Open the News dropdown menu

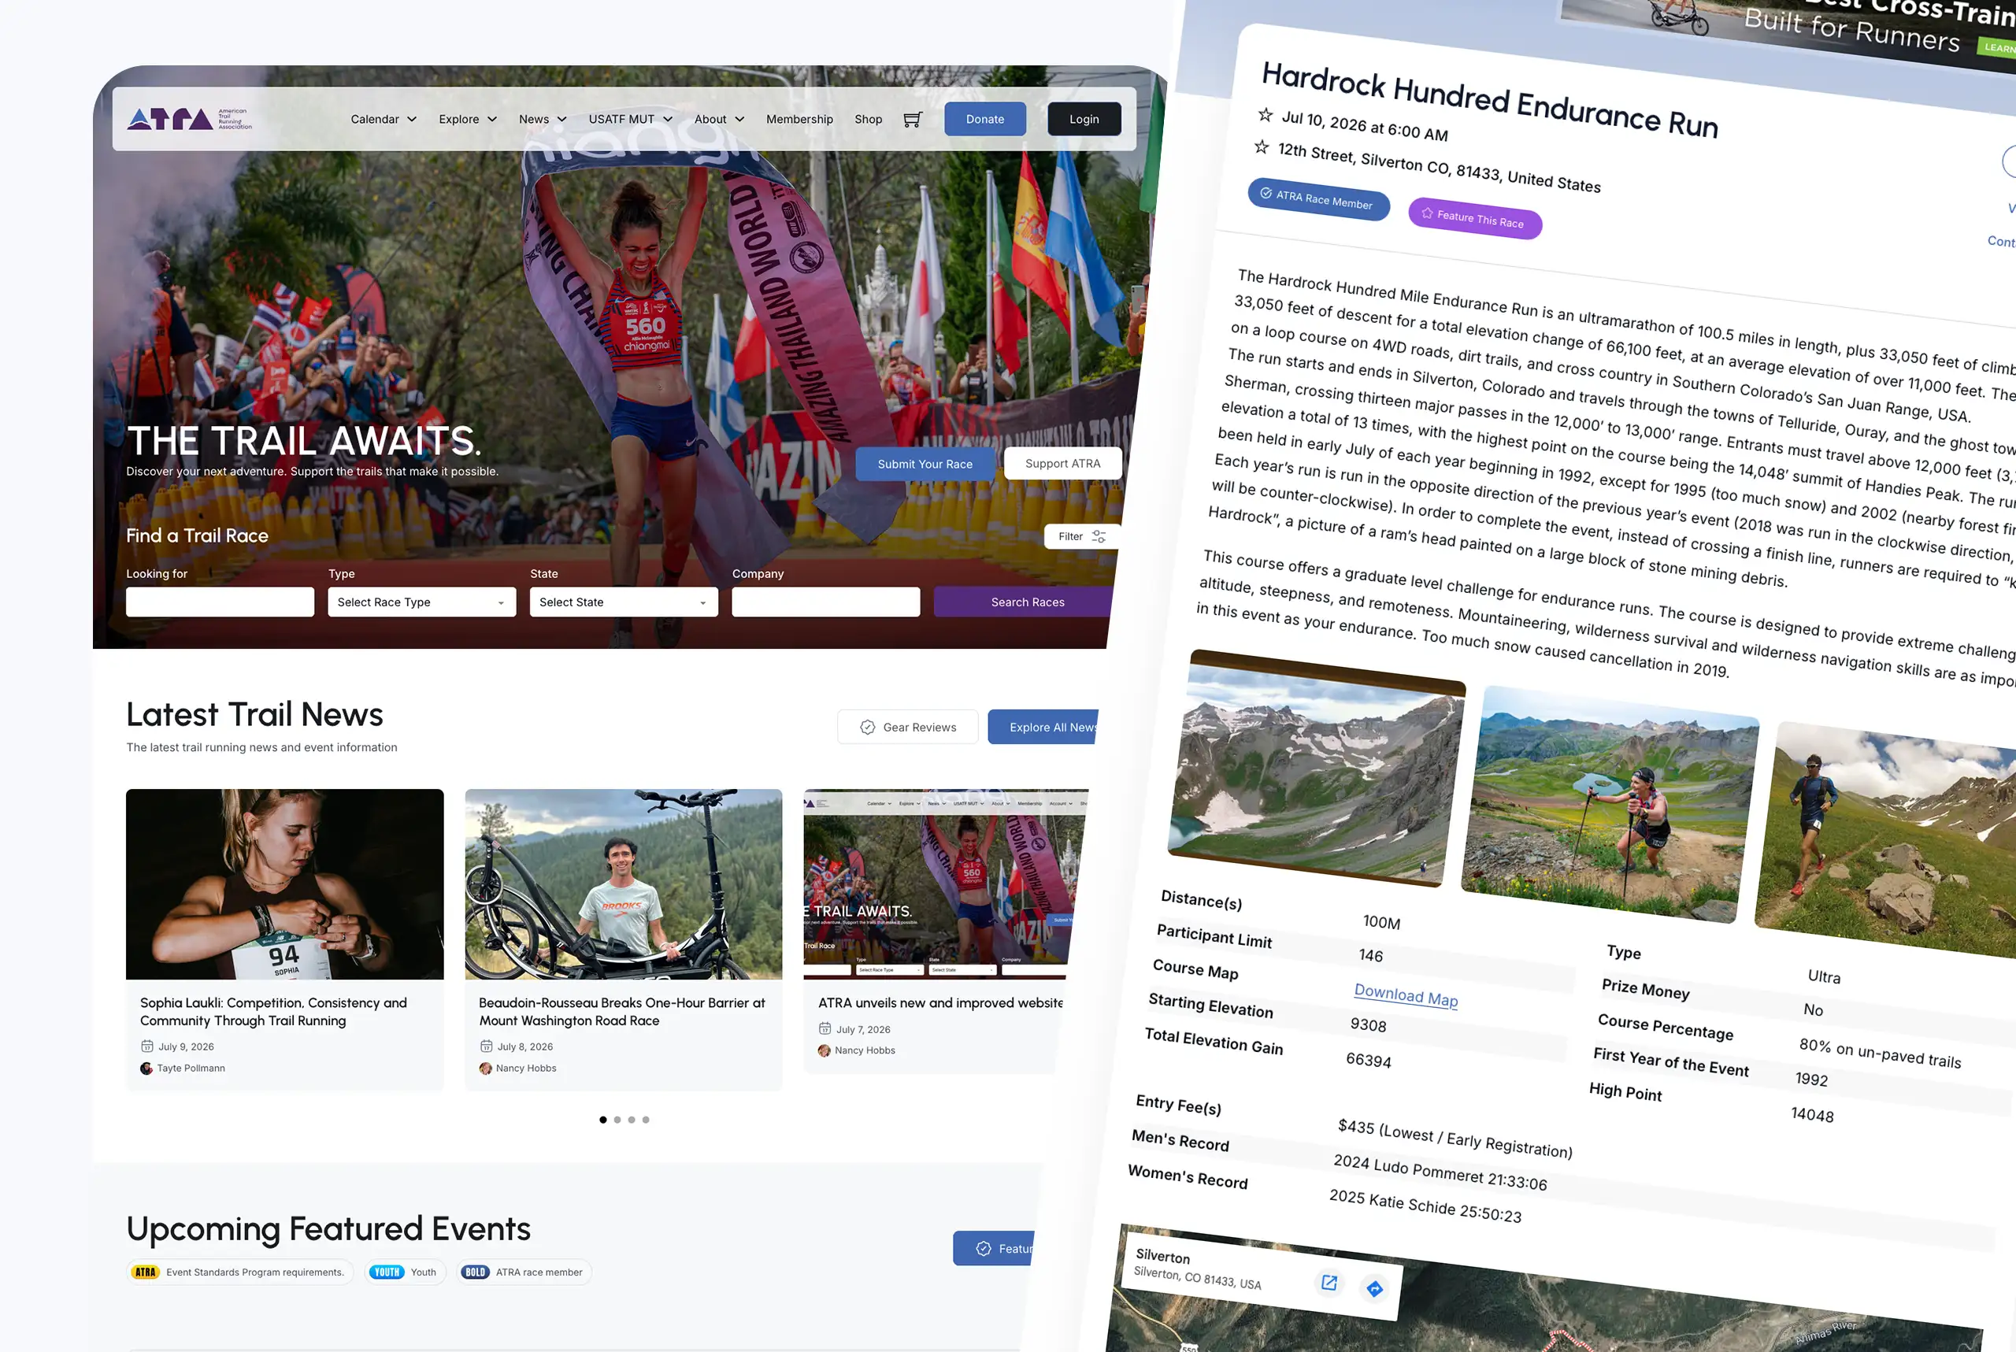(x=543, y=119)
